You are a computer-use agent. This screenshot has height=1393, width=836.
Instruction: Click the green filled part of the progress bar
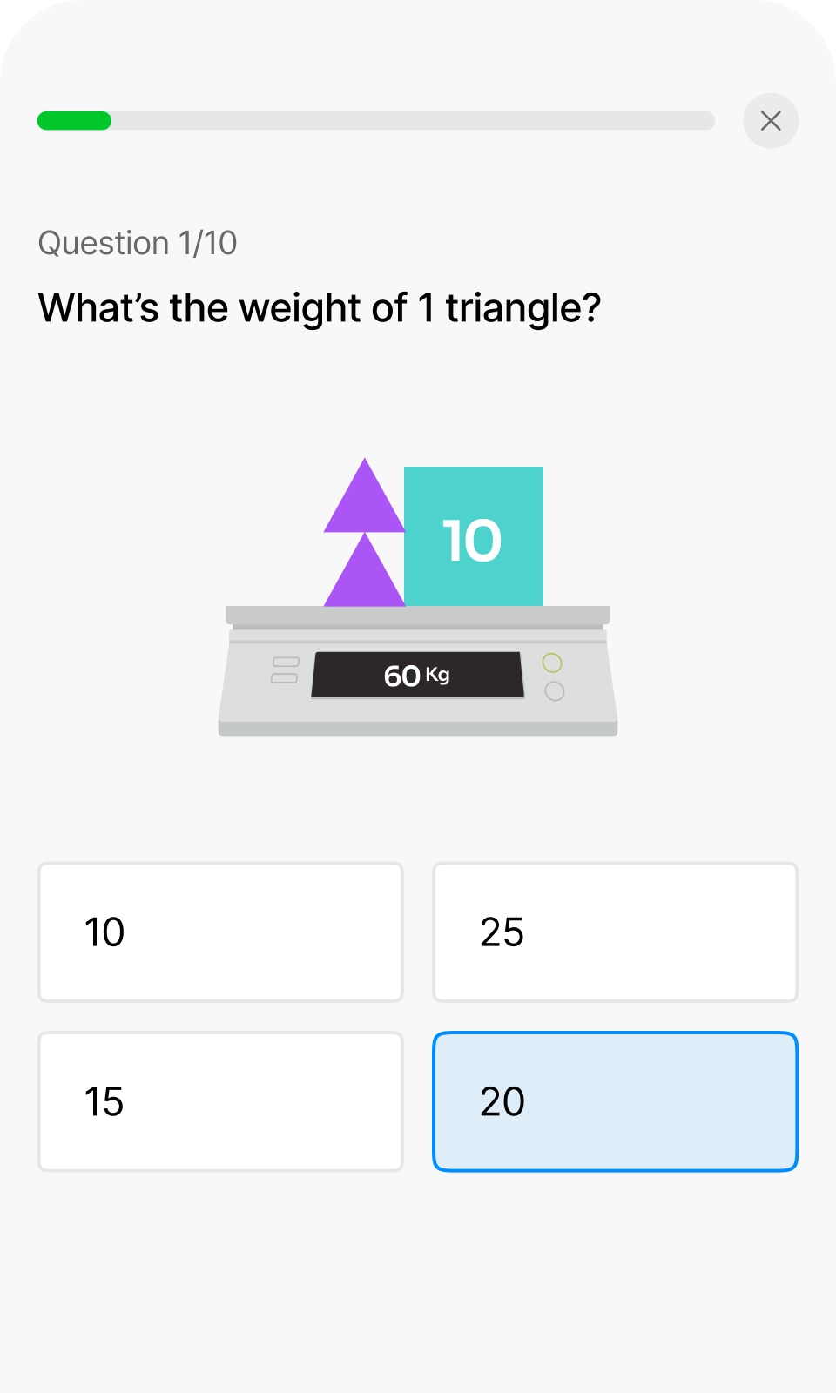[74, 121]
